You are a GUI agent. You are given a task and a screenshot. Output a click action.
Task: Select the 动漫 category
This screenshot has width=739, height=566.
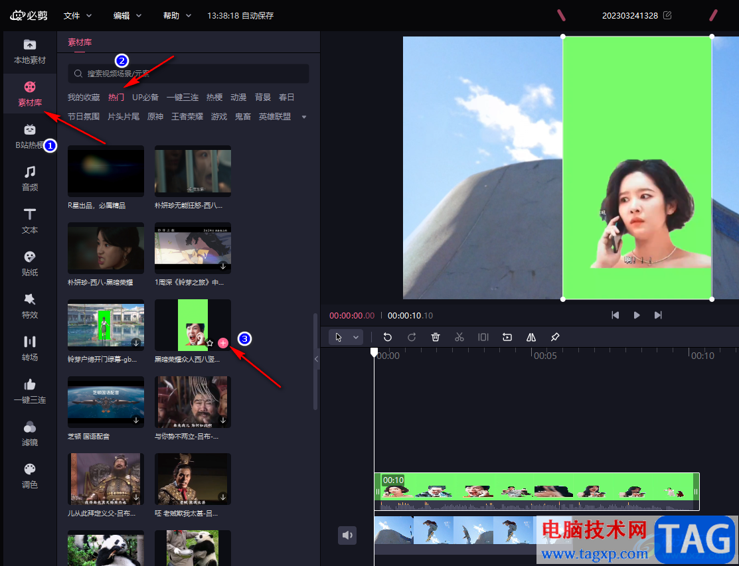coord(238,97)
